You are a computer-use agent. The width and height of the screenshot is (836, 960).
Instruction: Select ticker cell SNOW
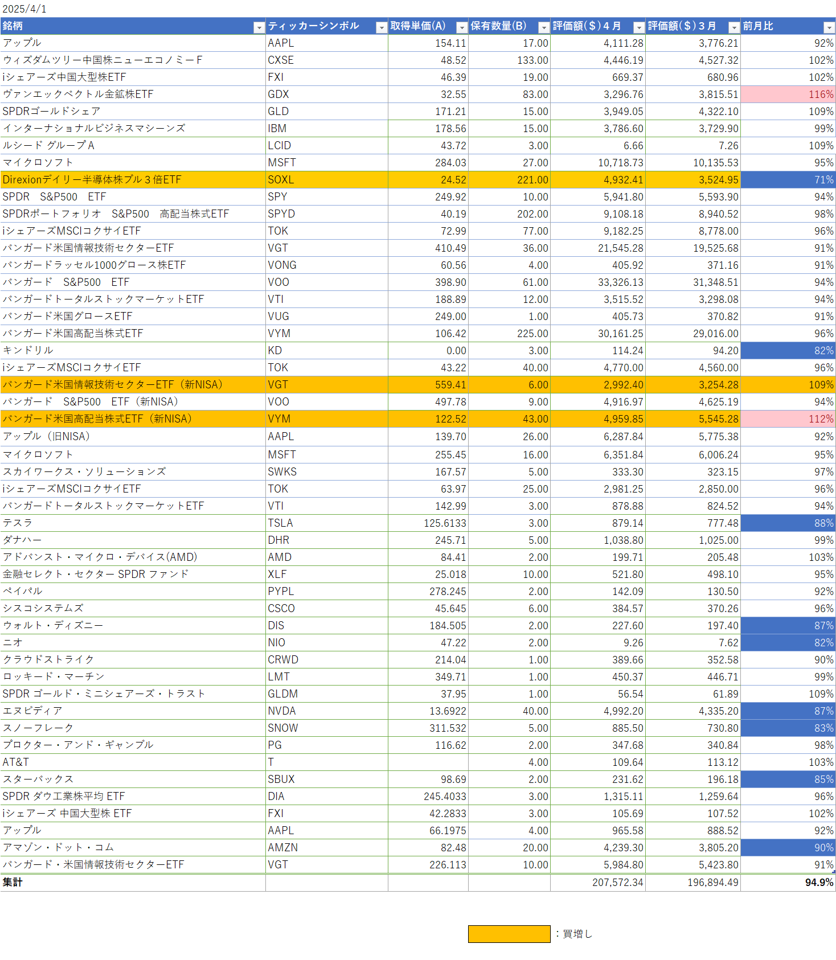coord(327,728)
